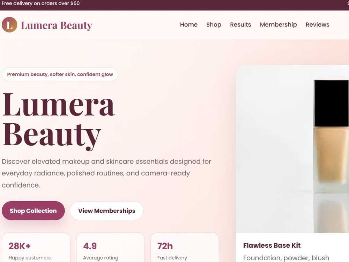Open the Shop navigation link

pyautogui.click(x=214, y=24)
